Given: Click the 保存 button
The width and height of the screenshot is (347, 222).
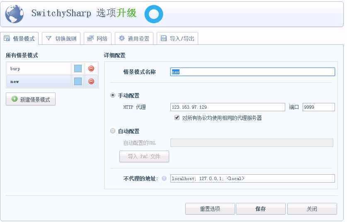Looking at the screenshot, I should click(x=260, y=209).
